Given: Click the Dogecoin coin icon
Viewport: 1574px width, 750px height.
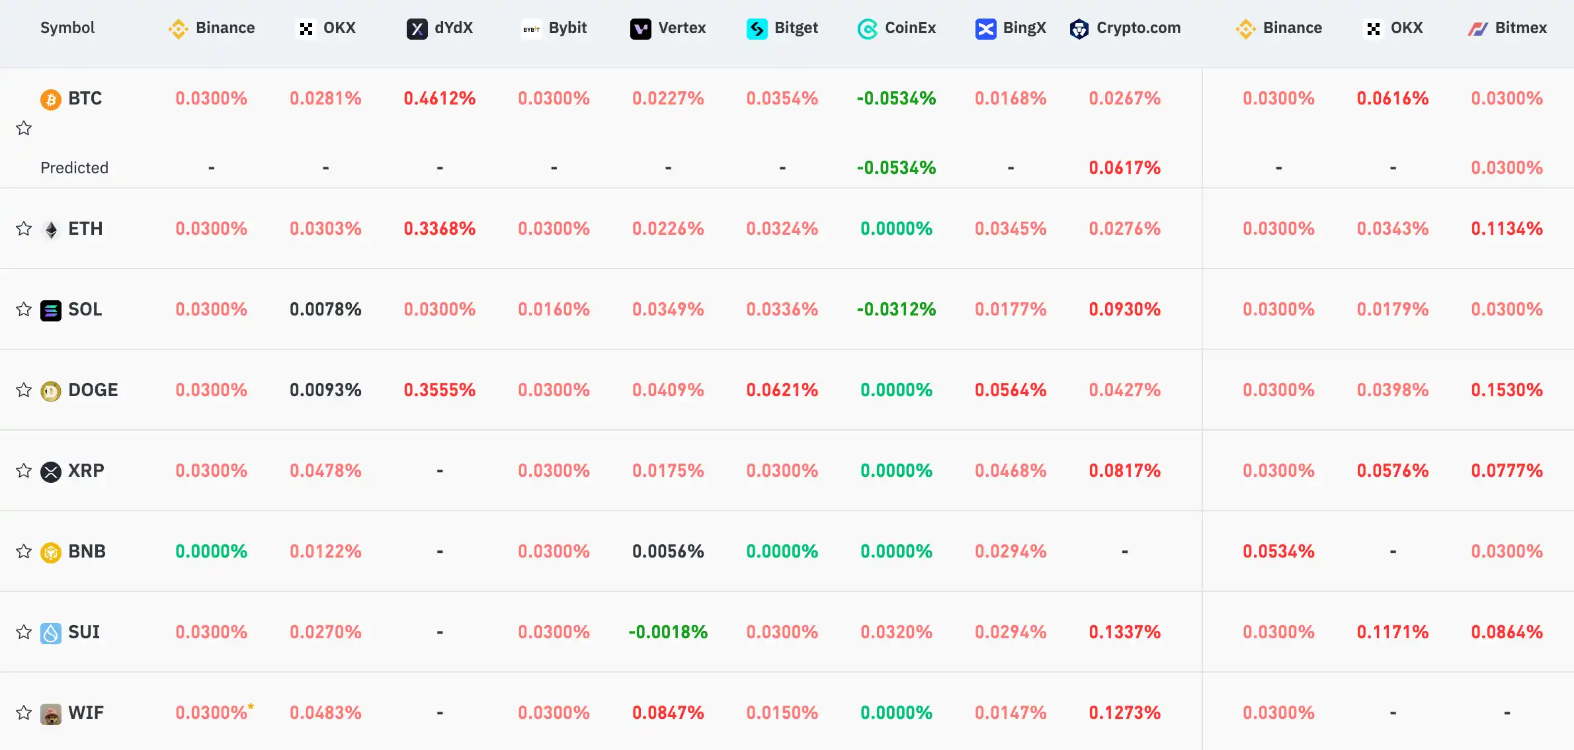Looking at the screenshot, I should pos(51,391).
